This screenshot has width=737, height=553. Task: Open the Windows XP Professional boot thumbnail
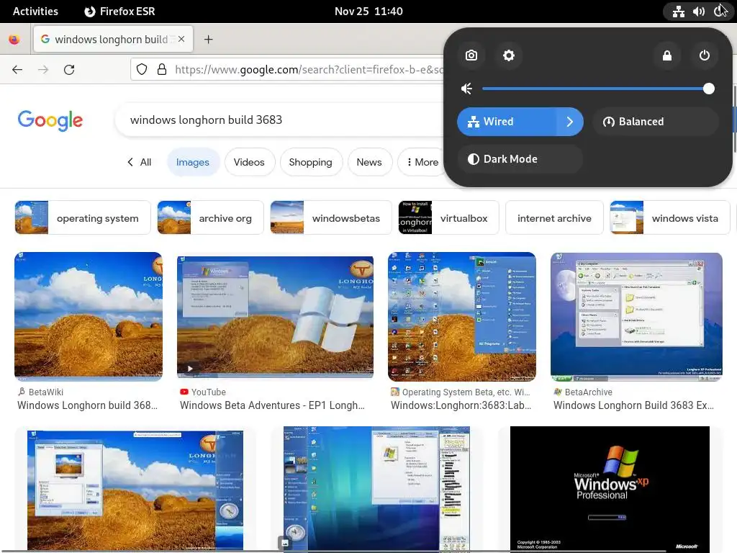(610, 489)
